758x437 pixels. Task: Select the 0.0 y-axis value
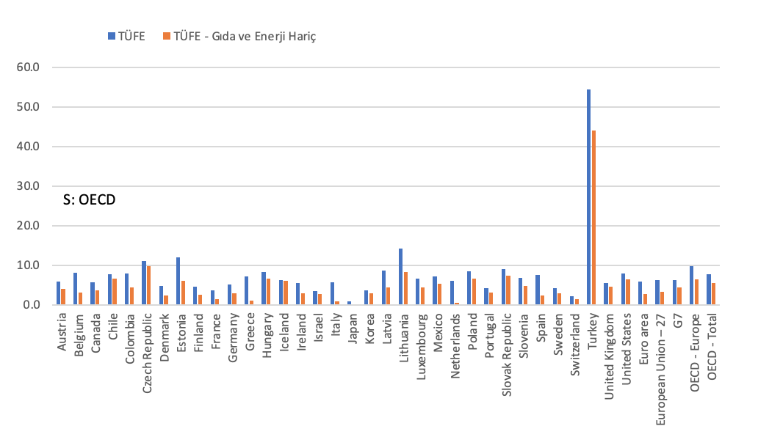tap(40, 305)
